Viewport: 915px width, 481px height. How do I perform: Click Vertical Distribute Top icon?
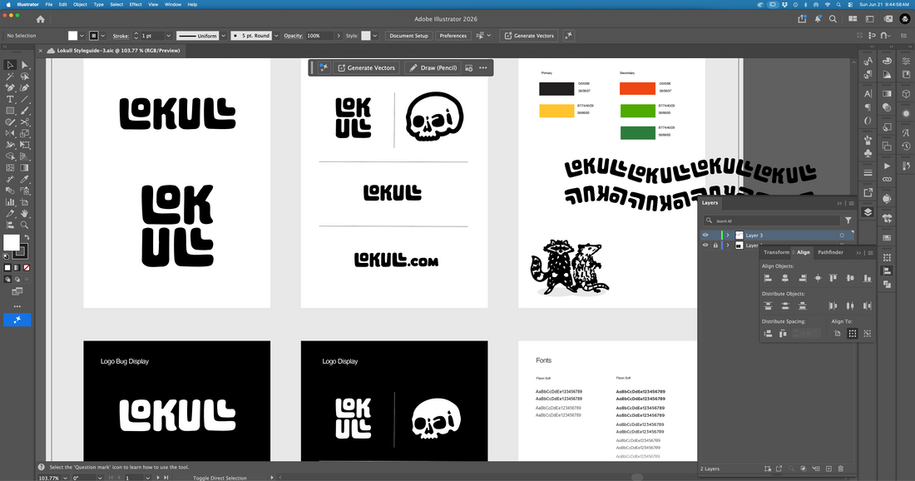tap(768, 306)
